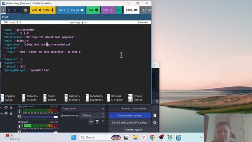Click the nano Вырезать shortcut hint
The image size is (252, 142).
(x=72, y=96)
